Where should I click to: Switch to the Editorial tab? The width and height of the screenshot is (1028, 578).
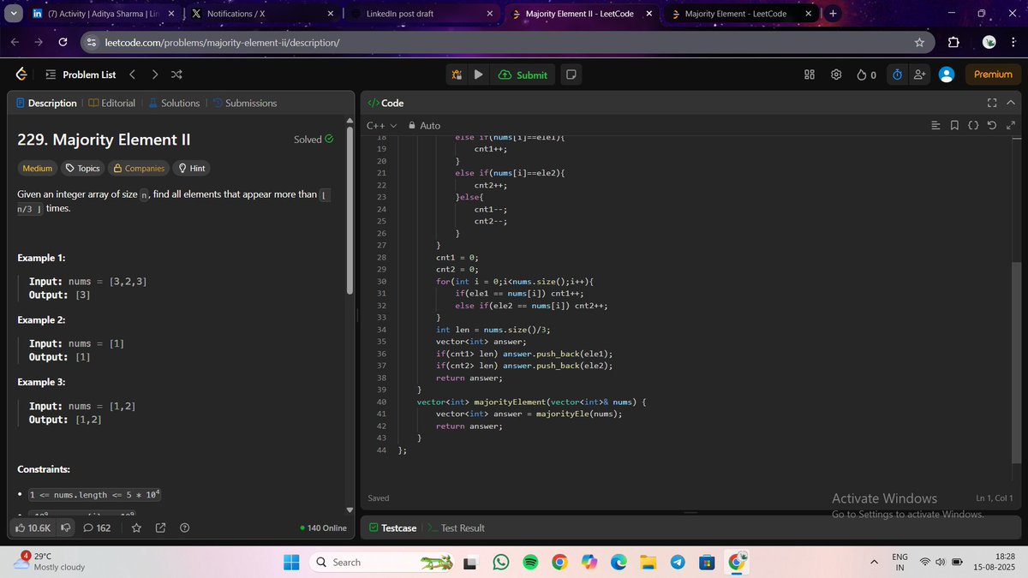[112, 103]
